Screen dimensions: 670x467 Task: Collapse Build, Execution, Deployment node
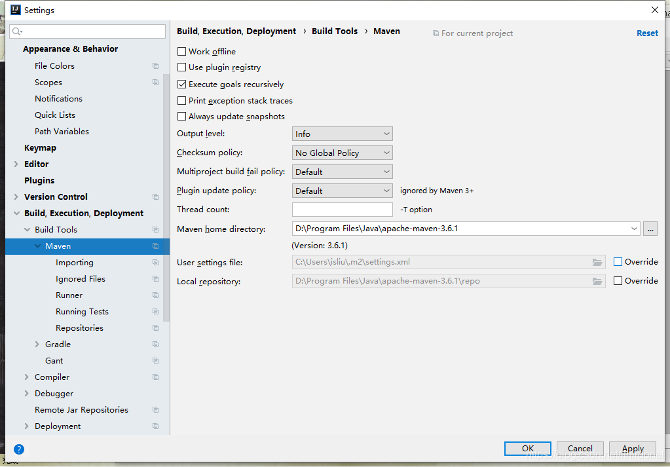[x=16, y=214]
